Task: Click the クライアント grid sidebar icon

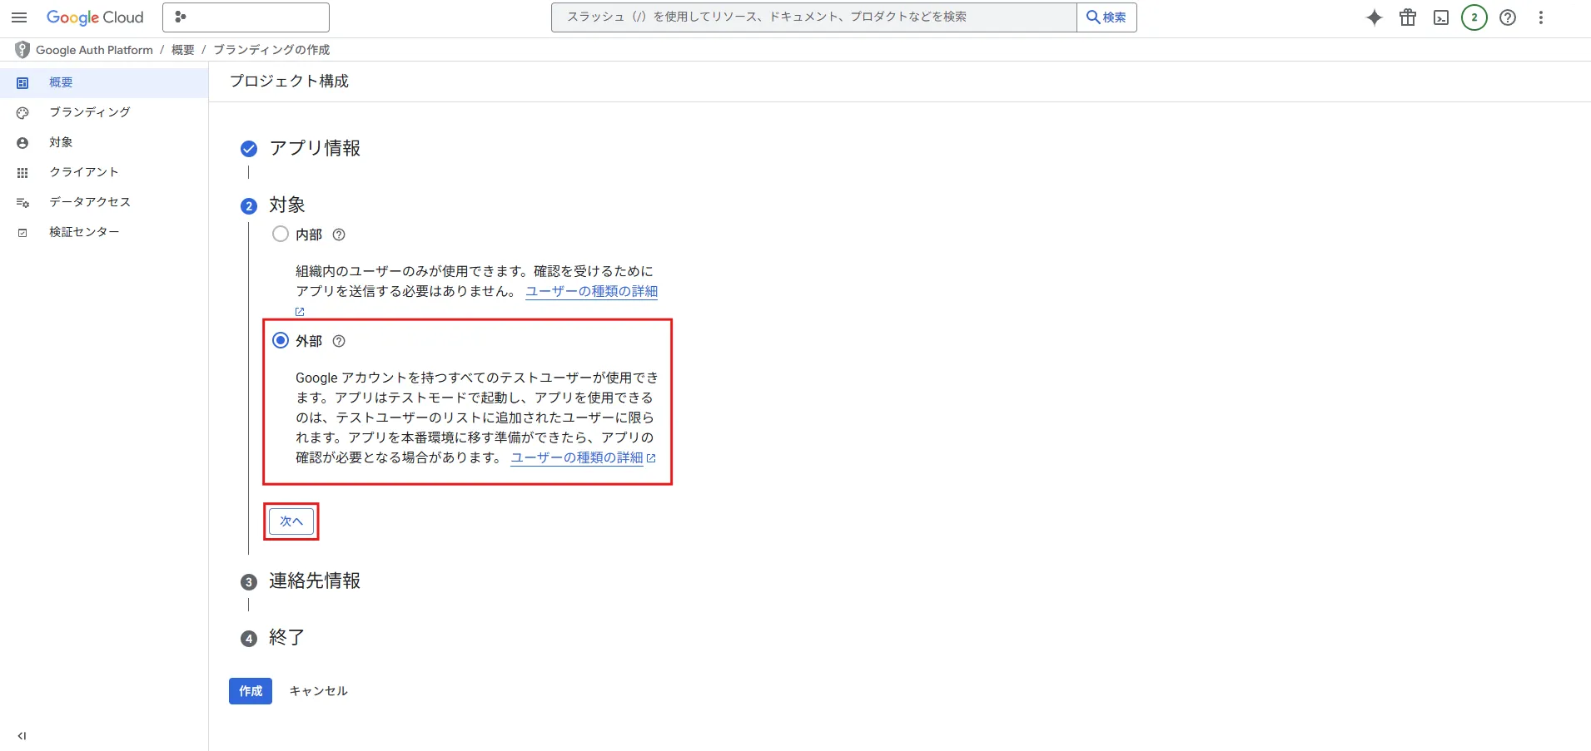Action: (x=22, y=173)
